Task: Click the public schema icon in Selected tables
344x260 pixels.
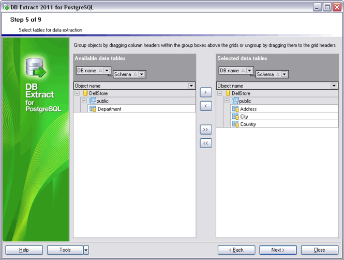Action: 235,101
